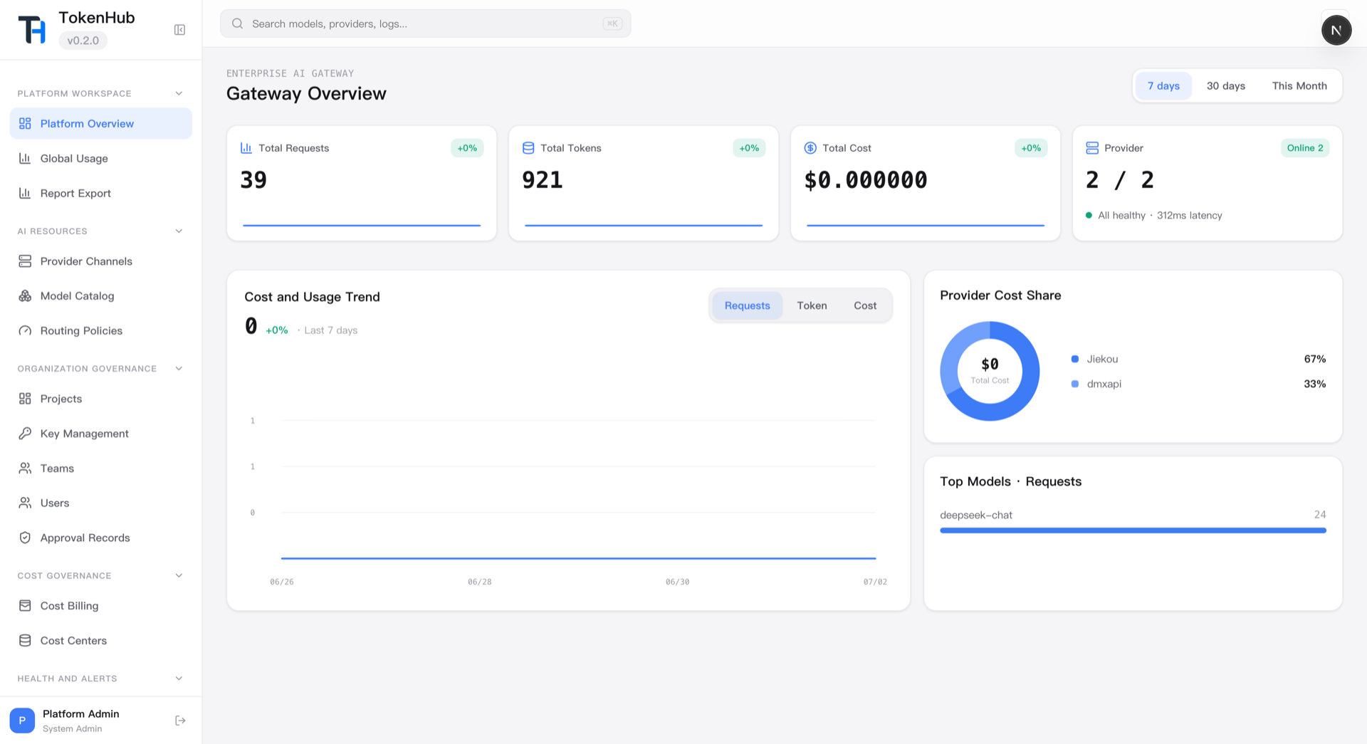
Task: Click the TokenHub logo icon
Action: click(x=32, y=29)
